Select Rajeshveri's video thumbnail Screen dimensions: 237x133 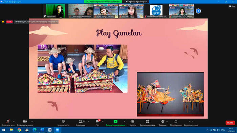pos(55,11)
